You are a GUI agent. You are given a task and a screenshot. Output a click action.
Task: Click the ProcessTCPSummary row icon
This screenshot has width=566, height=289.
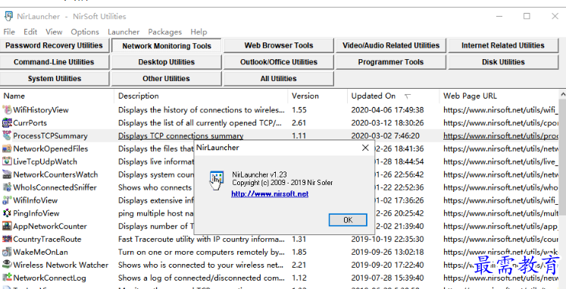pyautogui.click(x=7, y=136)
